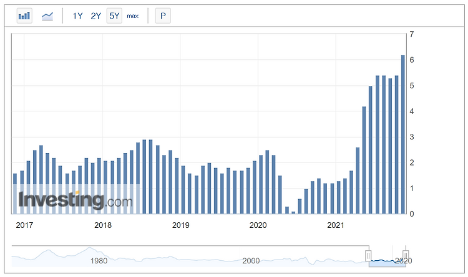This screenshot has width=468, height=277.
Task: Click the y-axis value 0
Action: (412, 214)
